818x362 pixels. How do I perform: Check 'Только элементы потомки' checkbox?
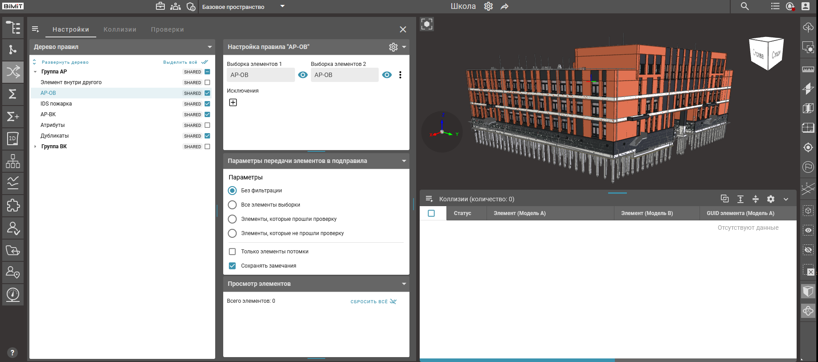[x=232, y=252]
